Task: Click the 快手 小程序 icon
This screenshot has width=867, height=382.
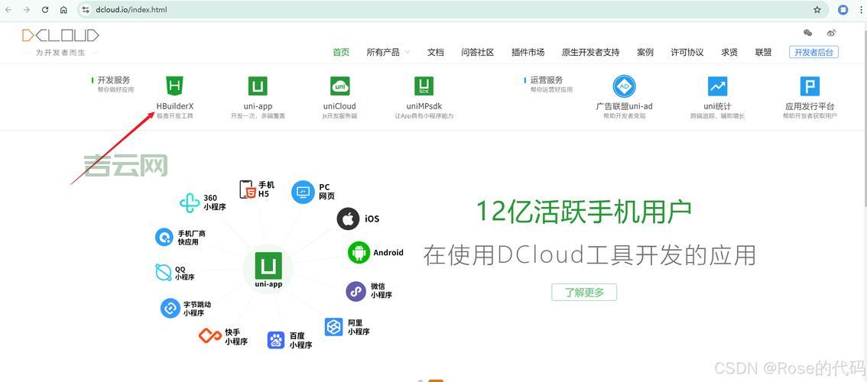Action: (x=209, y=335)
